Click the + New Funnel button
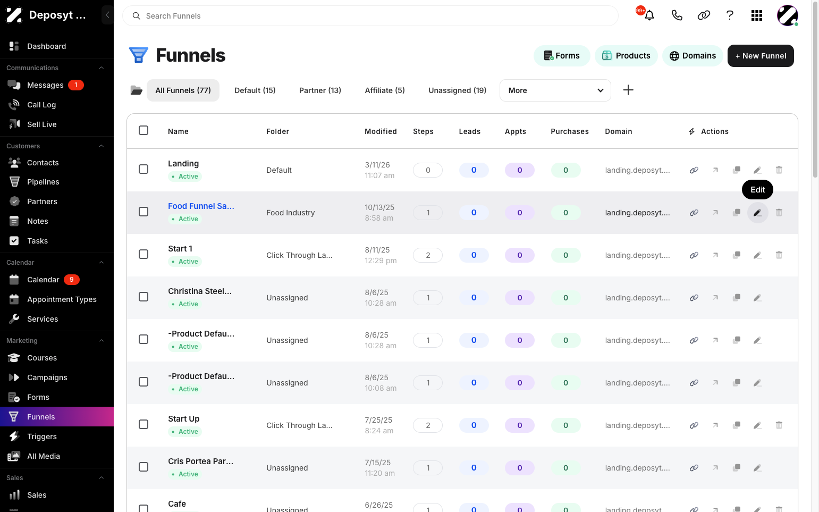 pyautogui.click(x=761, y=56)
